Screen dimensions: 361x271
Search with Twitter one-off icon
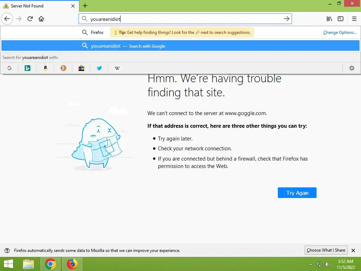pyautogui.click(x=99, y=68)
